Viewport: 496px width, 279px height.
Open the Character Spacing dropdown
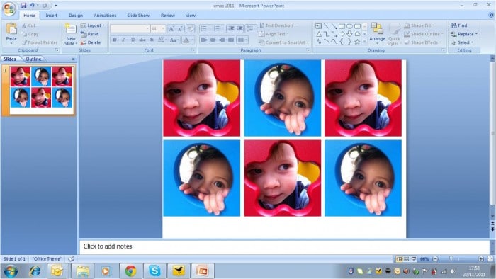pyautogui.click(x=162, y=40)
